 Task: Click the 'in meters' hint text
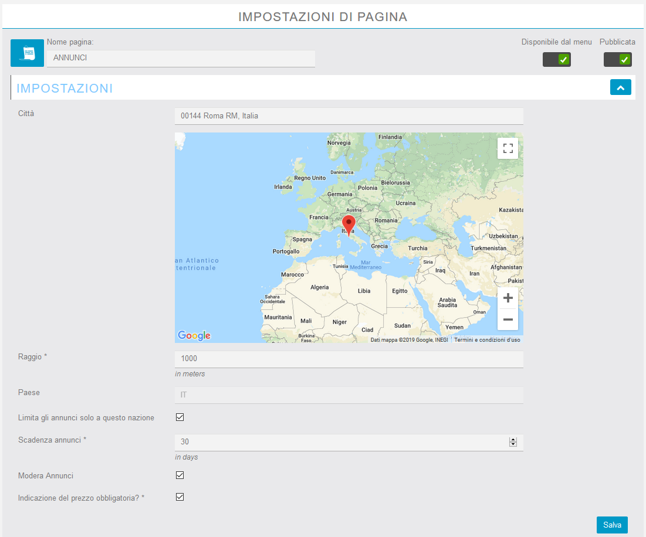[190, 374]
